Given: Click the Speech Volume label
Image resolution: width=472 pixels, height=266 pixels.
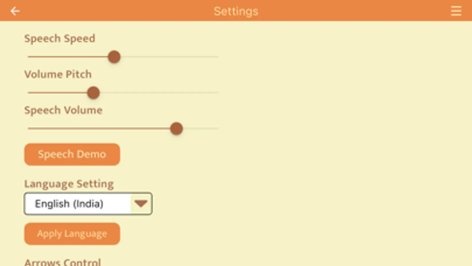Looking at the screenshot, I should click(63, 110).
